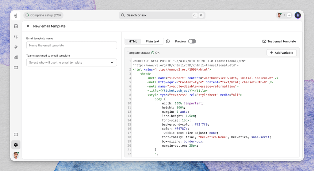The height and width of the screenshot is (171, 314).
Task: Open the settings gear icon
Action: (16, 145)
